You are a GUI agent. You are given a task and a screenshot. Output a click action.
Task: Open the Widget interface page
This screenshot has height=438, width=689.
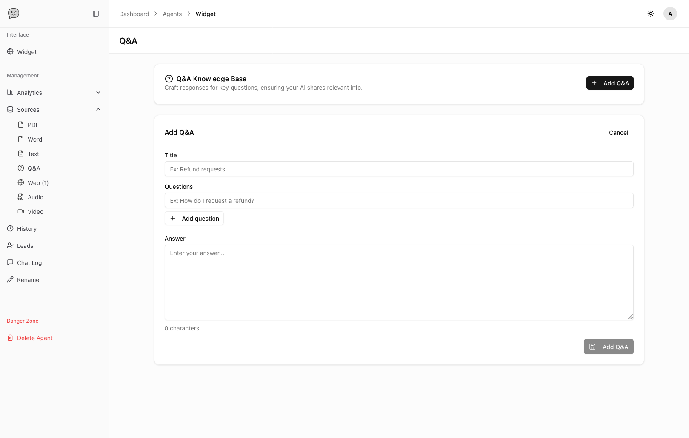tap(27, 52)
